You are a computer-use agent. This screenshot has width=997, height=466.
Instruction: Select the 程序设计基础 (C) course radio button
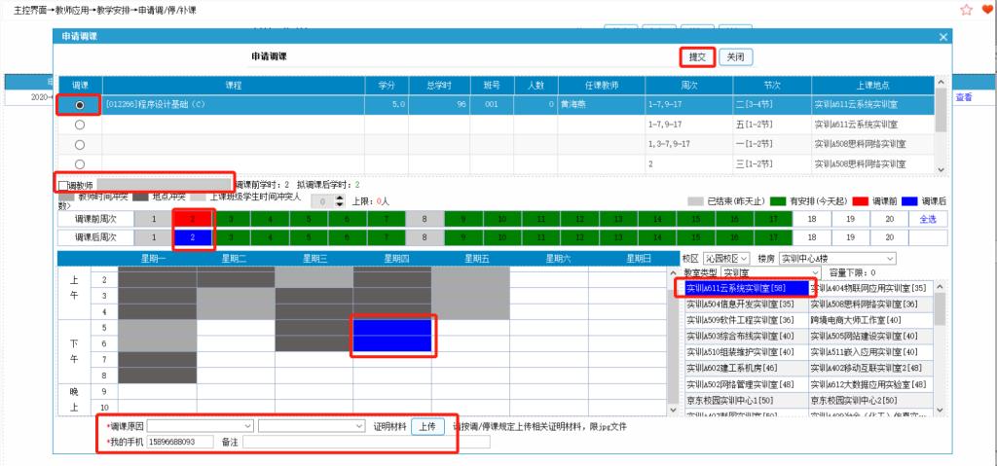tap(80, 104)
